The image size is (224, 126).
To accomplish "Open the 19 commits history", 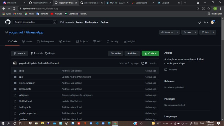I will 149,63.
